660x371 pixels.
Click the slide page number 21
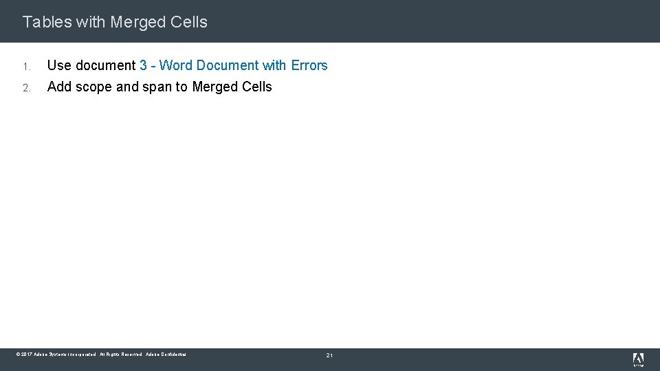pyautogui.click(x=329, y=355)
